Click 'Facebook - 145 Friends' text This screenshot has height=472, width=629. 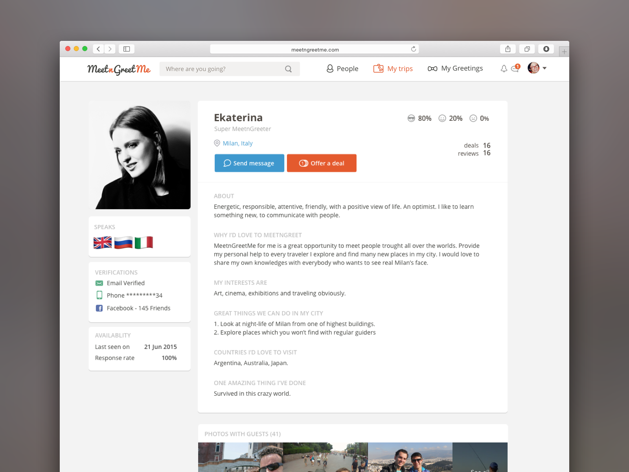(x=138, y=308)
